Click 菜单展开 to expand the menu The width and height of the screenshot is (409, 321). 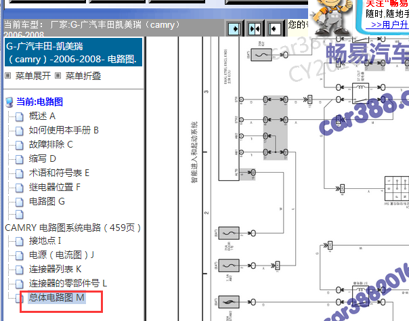(33, 76)
